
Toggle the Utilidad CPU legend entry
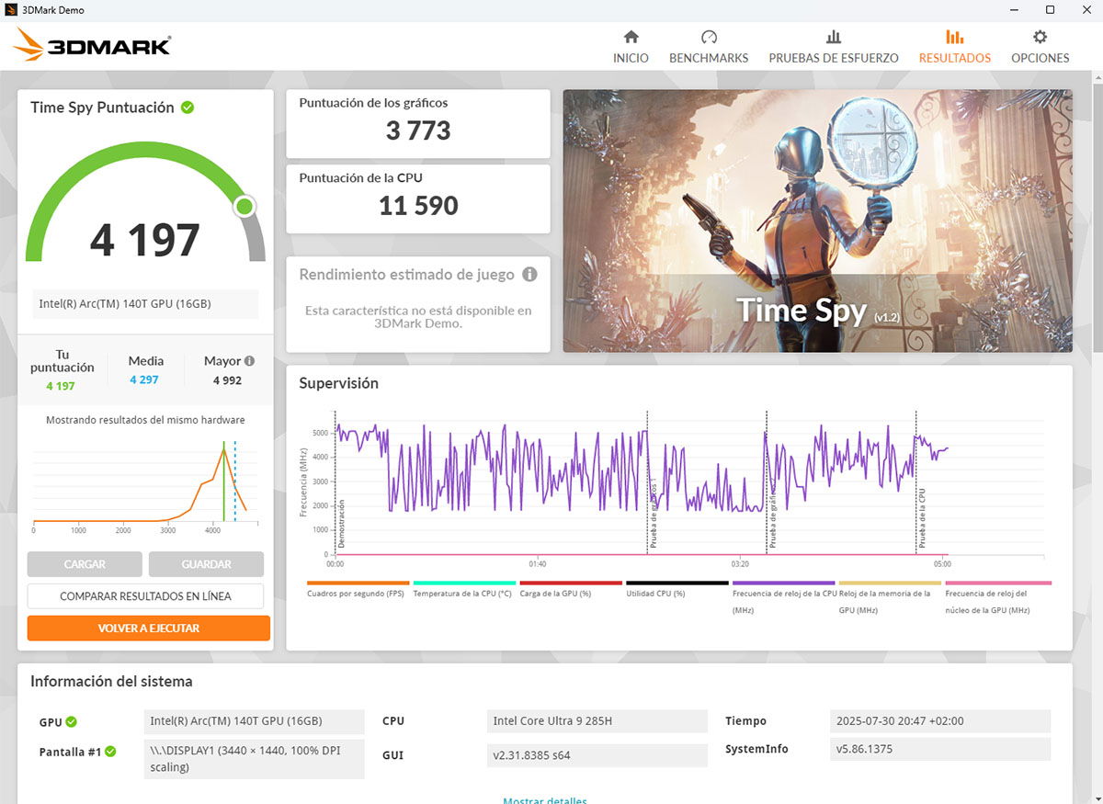(x=677, y=589)
